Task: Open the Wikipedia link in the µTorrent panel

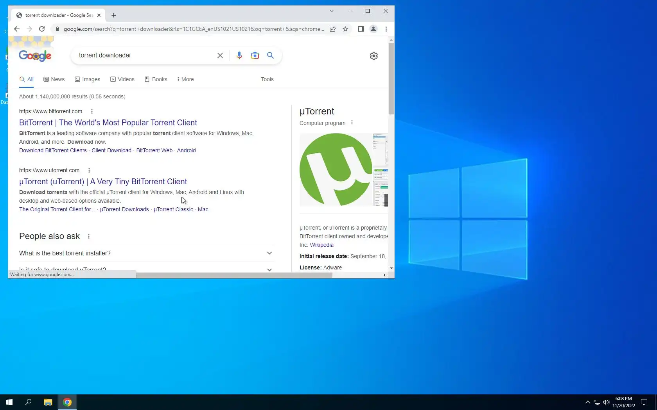Action: [322, 245]
